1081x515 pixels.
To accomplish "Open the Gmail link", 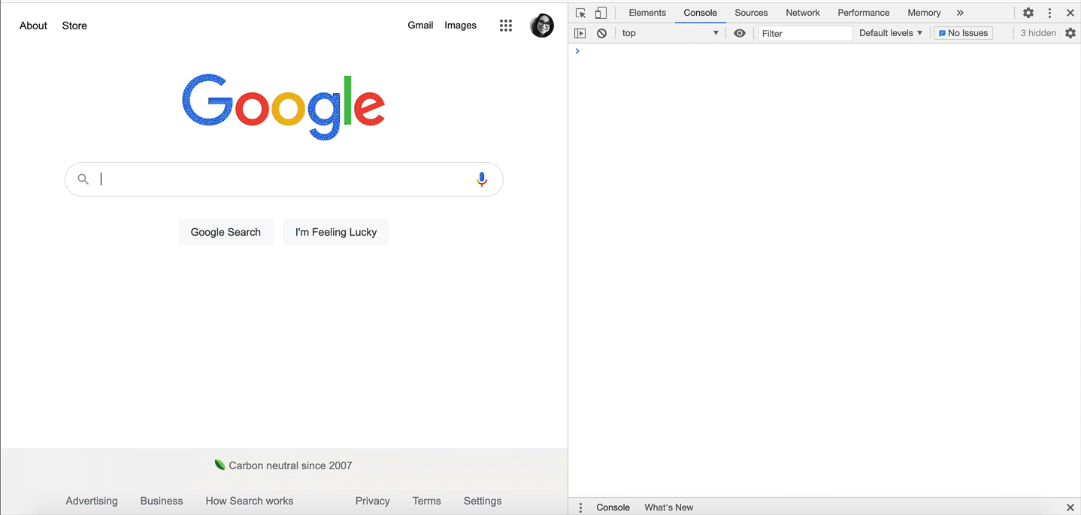I will (x=420, y=25).
